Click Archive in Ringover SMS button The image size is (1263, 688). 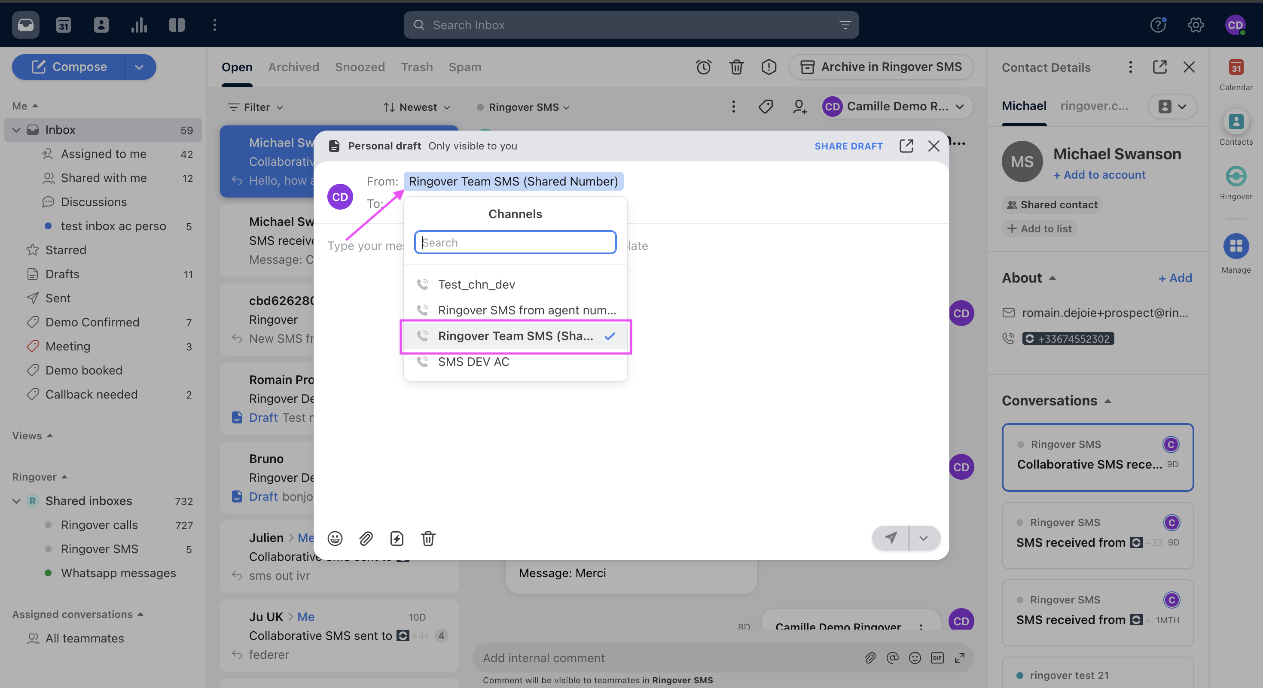click(x=881, y=67)
